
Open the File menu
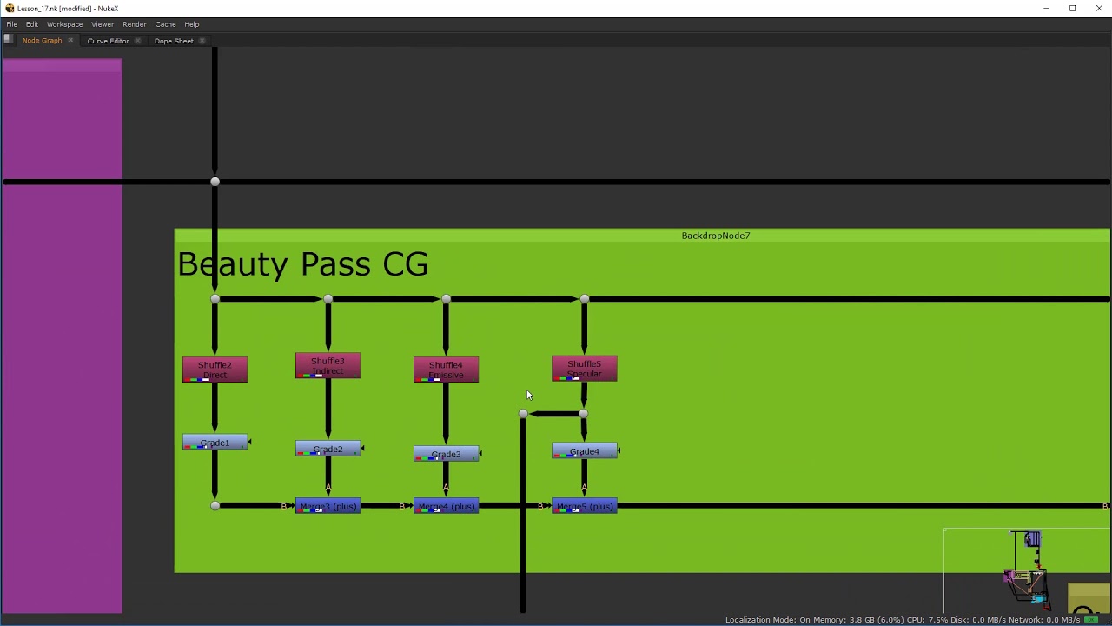[12, 24]
